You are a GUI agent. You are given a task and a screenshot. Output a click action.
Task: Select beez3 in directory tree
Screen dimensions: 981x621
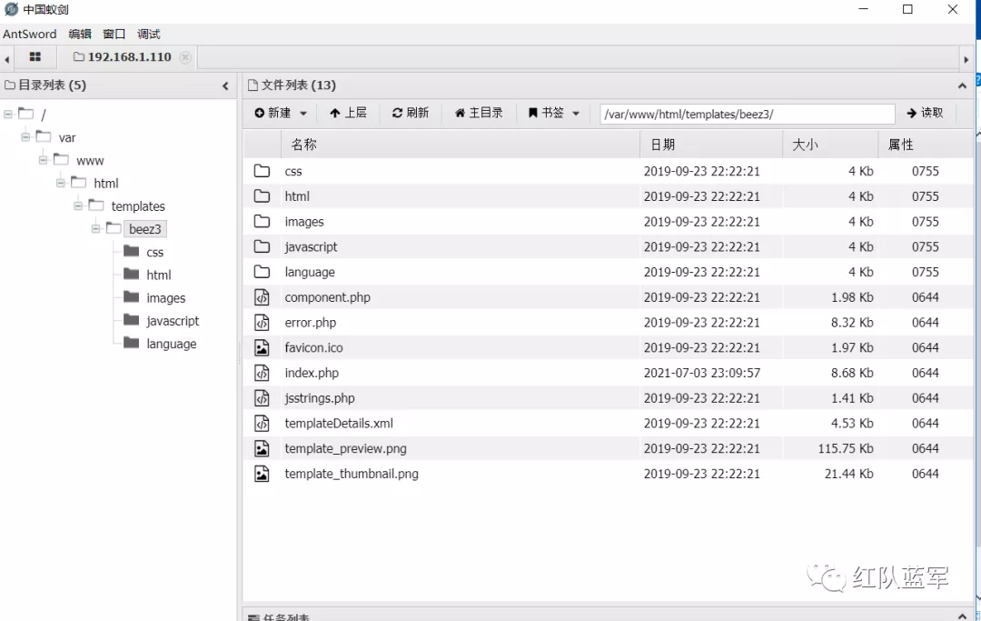(x=145, y=229)
